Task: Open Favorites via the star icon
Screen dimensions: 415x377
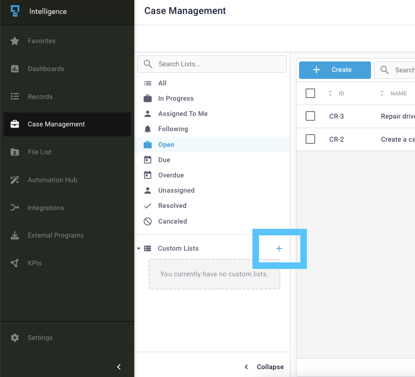Action: 15,41
